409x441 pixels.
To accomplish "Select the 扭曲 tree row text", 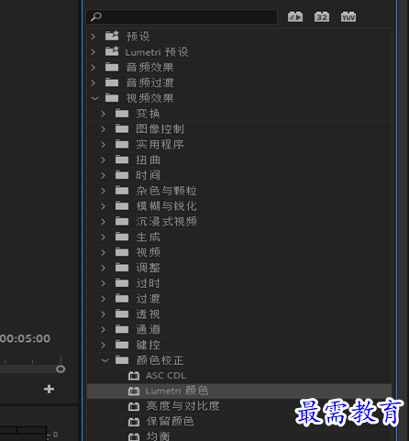I will [148, 160].
